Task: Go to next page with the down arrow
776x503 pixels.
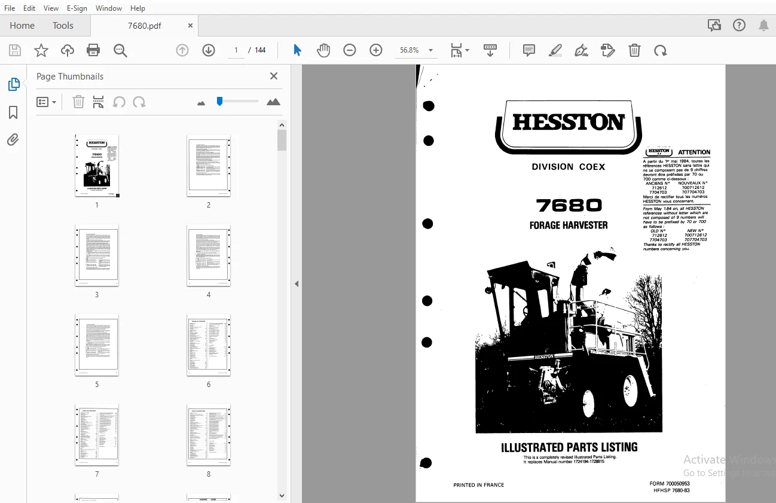Action: click(209, 50)
